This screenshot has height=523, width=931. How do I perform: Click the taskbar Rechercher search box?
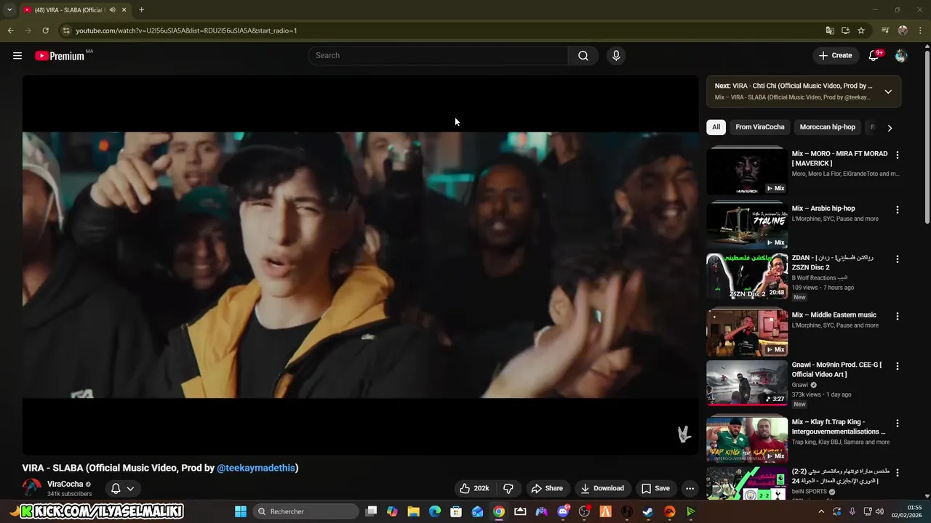(x=304, y=511)
